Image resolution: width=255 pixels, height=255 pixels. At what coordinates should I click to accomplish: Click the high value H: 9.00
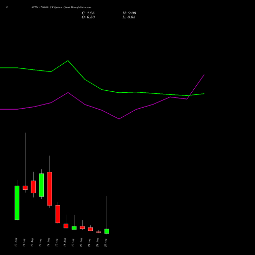pos(129,13)
